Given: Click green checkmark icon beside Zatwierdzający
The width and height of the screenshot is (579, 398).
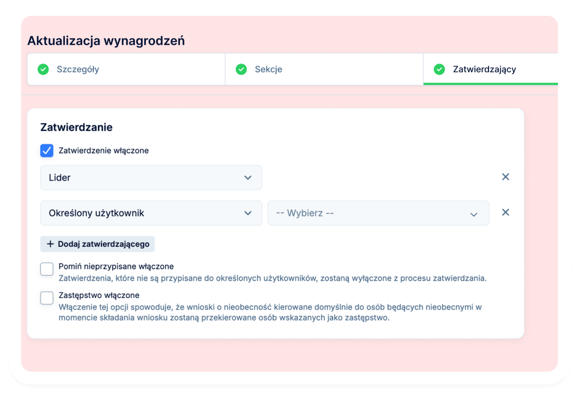Looking at the screenshot, I should pos(439,69).
